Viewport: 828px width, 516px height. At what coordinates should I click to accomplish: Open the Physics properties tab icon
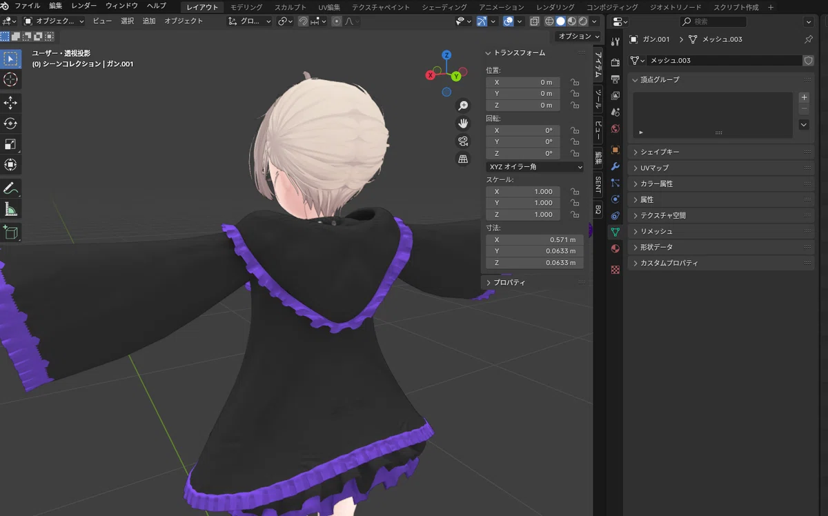pyautogui.click(x=615, y=199)
